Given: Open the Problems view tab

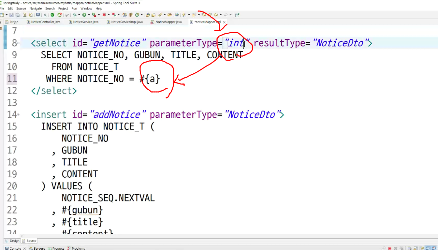Looking at the screenshot, I should pos(76,248).
